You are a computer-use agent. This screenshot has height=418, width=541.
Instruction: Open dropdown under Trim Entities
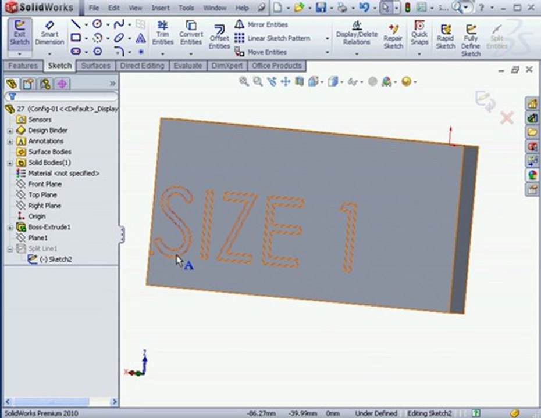tap(162, 54)
